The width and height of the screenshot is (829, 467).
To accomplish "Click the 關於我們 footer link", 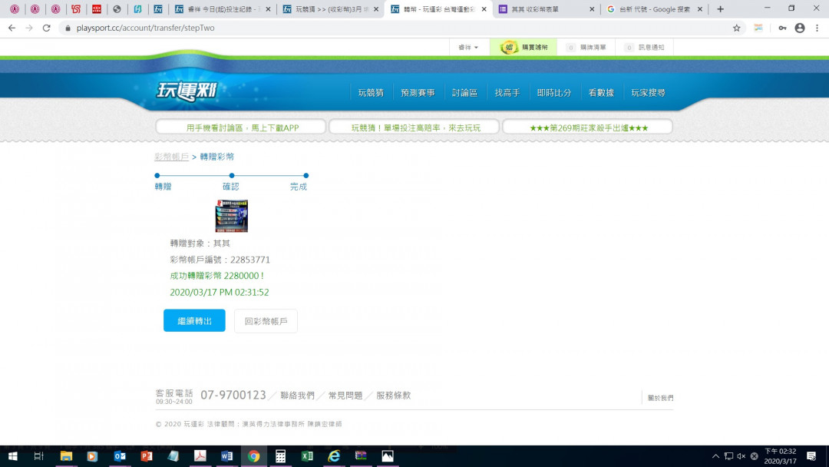I will [x=660, y=398].
